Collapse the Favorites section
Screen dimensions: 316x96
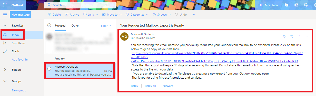tap(5, 26)
